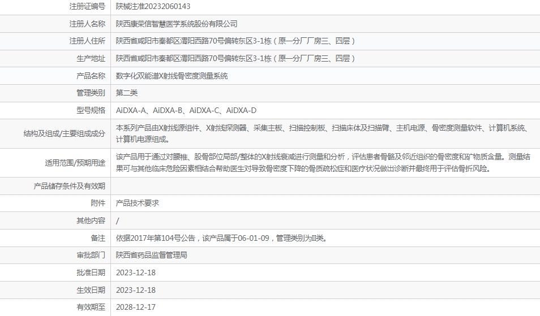540x316 pixels.
Task: Click the 结构及组成/主要组成成分 label
Action: click(65, 133)
